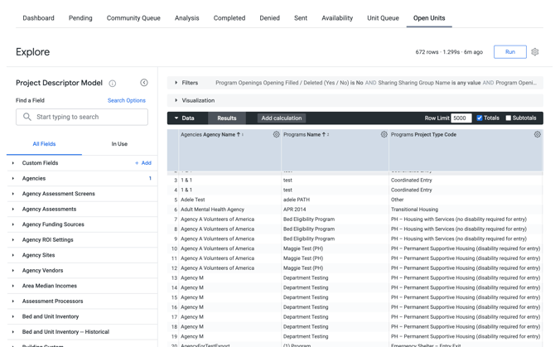Viewport: 555px width, 347px height.
Task: Sort by Programs Name column header
Action: [x=302, y=135]
